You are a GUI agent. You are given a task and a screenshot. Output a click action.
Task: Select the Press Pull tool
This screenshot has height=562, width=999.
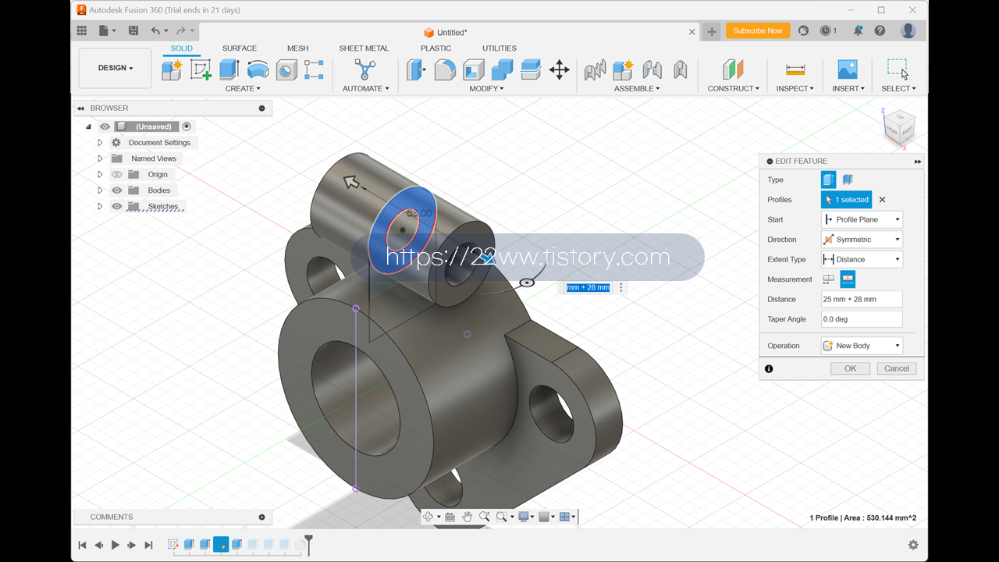[416, 69]
